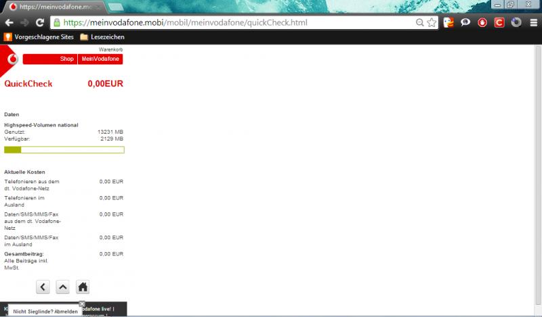The image size is (542, 317).
Task: Open the MeinVodafone menu item
Action: pyautogui.click(x=100, y=59)
